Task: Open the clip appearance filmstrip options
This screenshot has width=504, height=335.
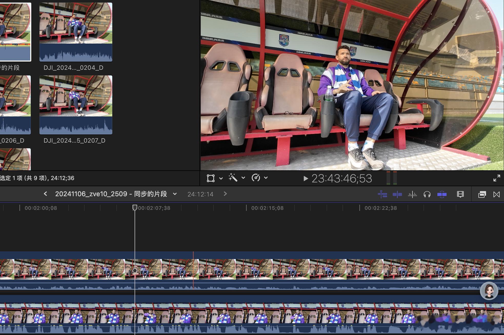Action: [x=460, y=194]
